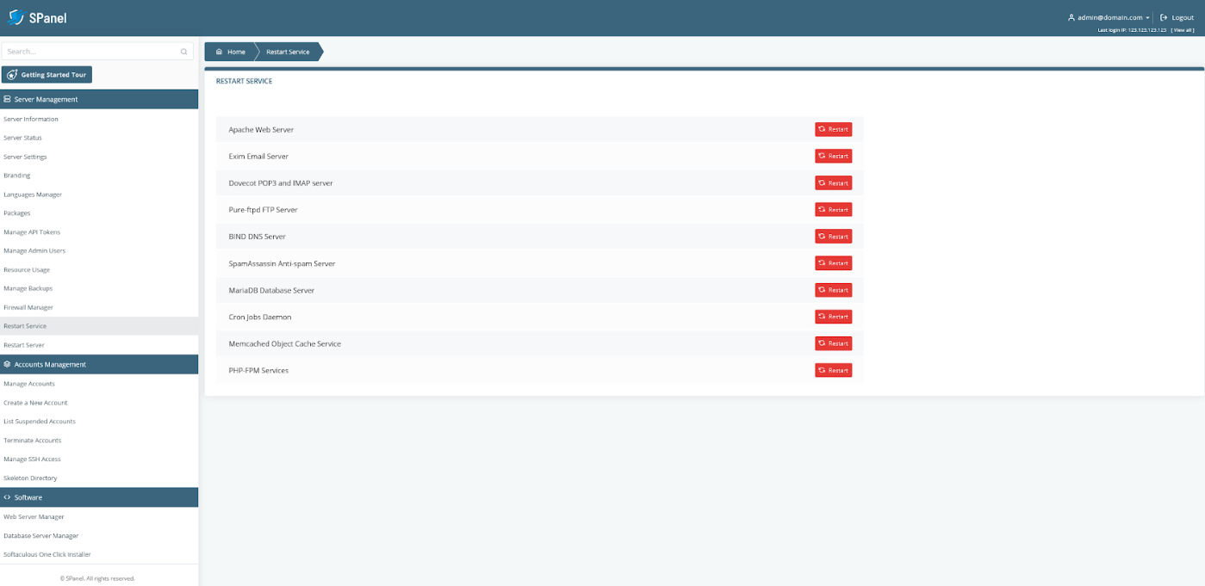Image resolution: width=1205 pixels, height=586 pixels.
Task: Open the admin@domain.com account dropdown
Action: (1113, 17)
